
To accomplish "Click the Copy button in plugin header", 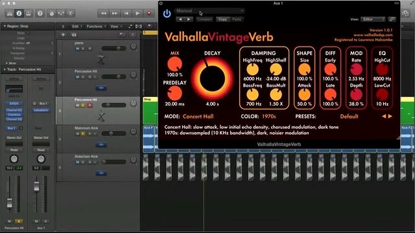I will (x=222, y=19).
